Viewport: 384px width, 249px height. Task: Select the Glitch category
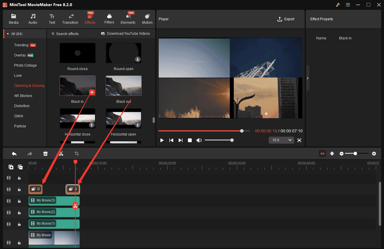(x=19, y=116)
